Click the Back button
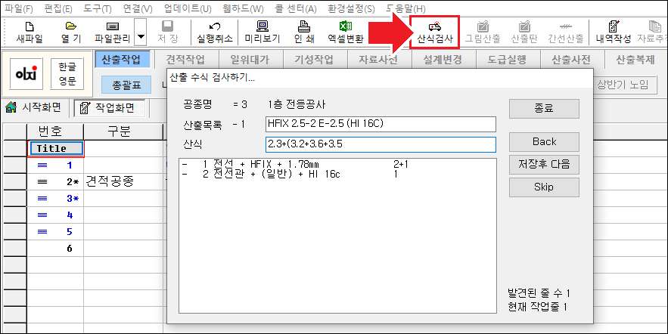Image resolution: width=668 pixels, height=334 pixels. click(x=544, y=141)
